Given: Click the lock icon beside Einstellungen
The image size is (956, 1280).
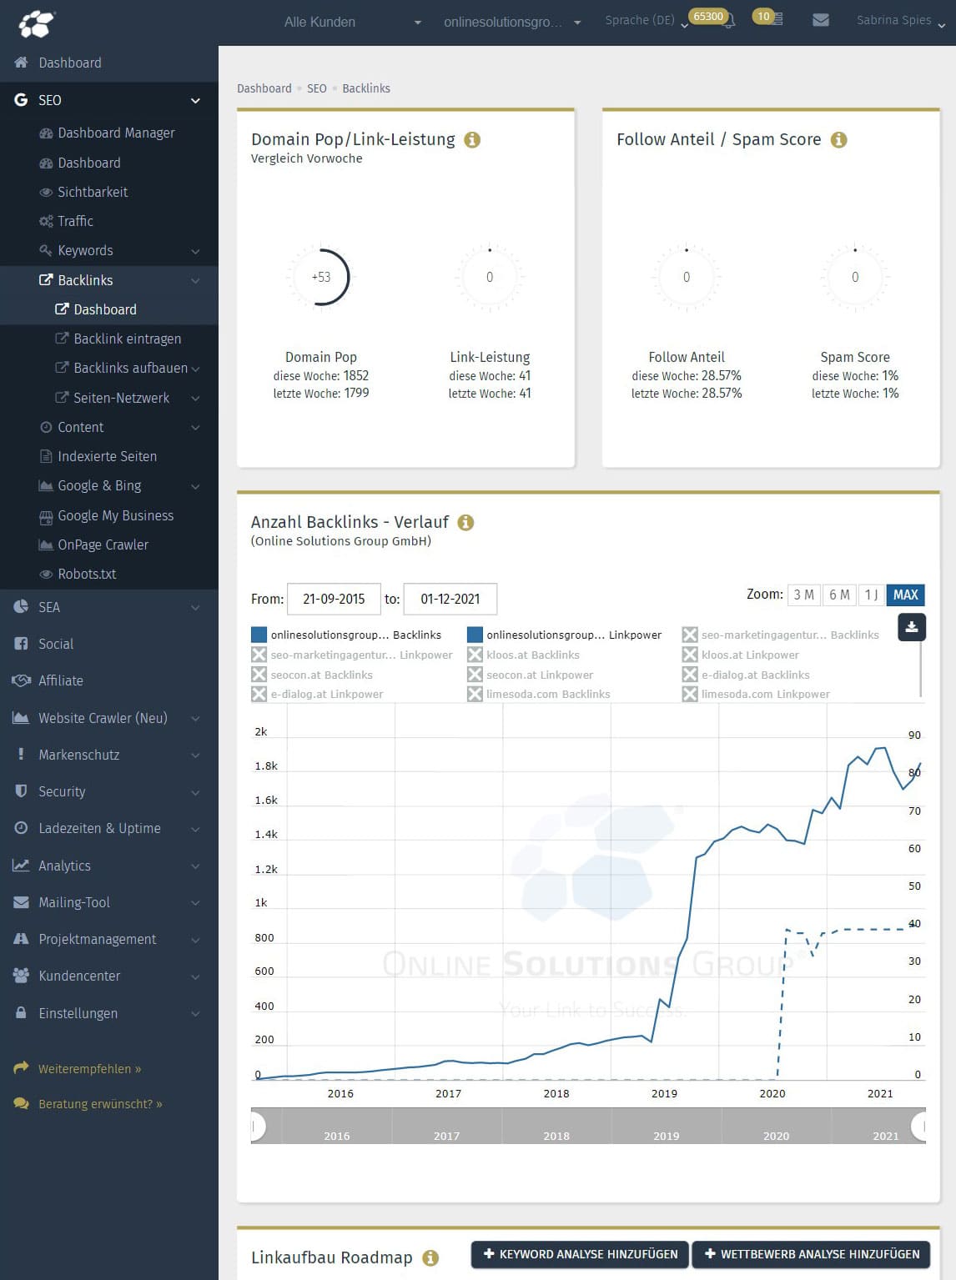Looking at the screenshot, I should [x=21, y=1012].
